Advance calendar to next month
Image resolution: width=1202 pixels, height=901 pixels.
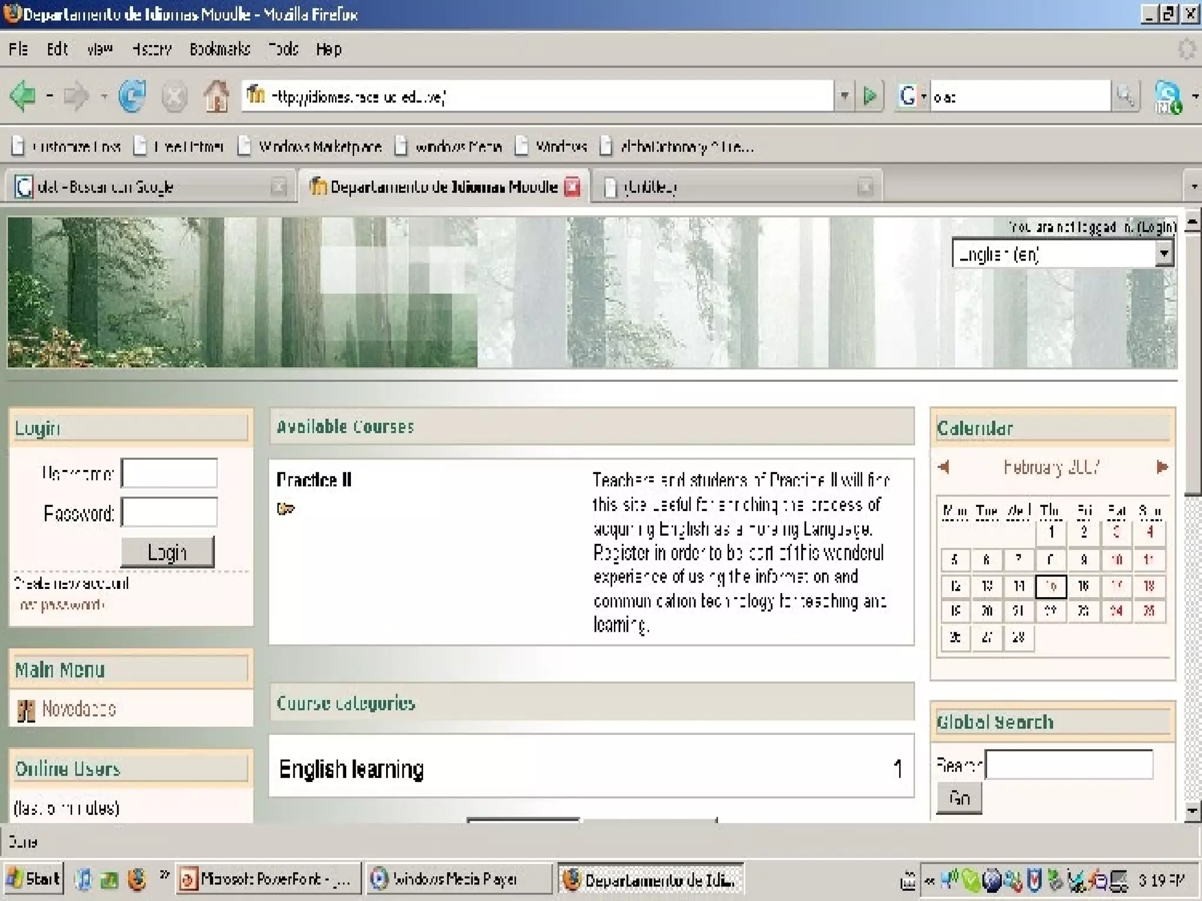click(x=1162, y=467)
